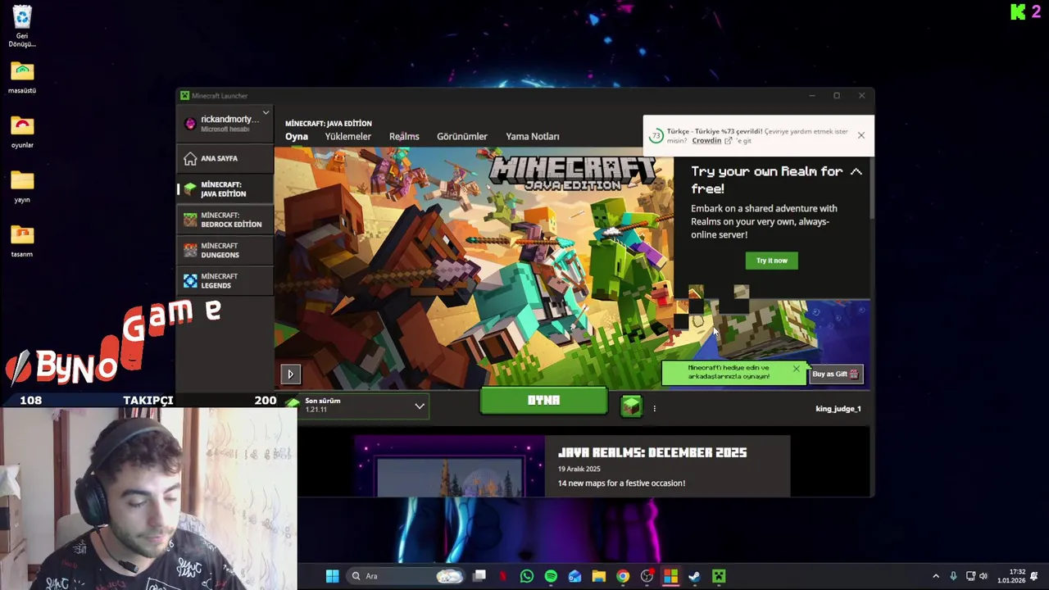Screen dimensions: 1049x590
Task: Open the oyunlar desktop folder
Action: point(22,131)
